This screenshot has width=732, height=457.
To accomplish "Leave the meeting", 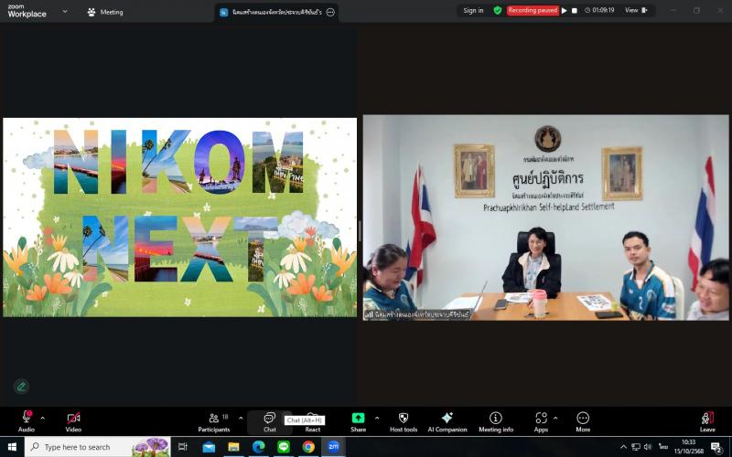I will 707,421.
